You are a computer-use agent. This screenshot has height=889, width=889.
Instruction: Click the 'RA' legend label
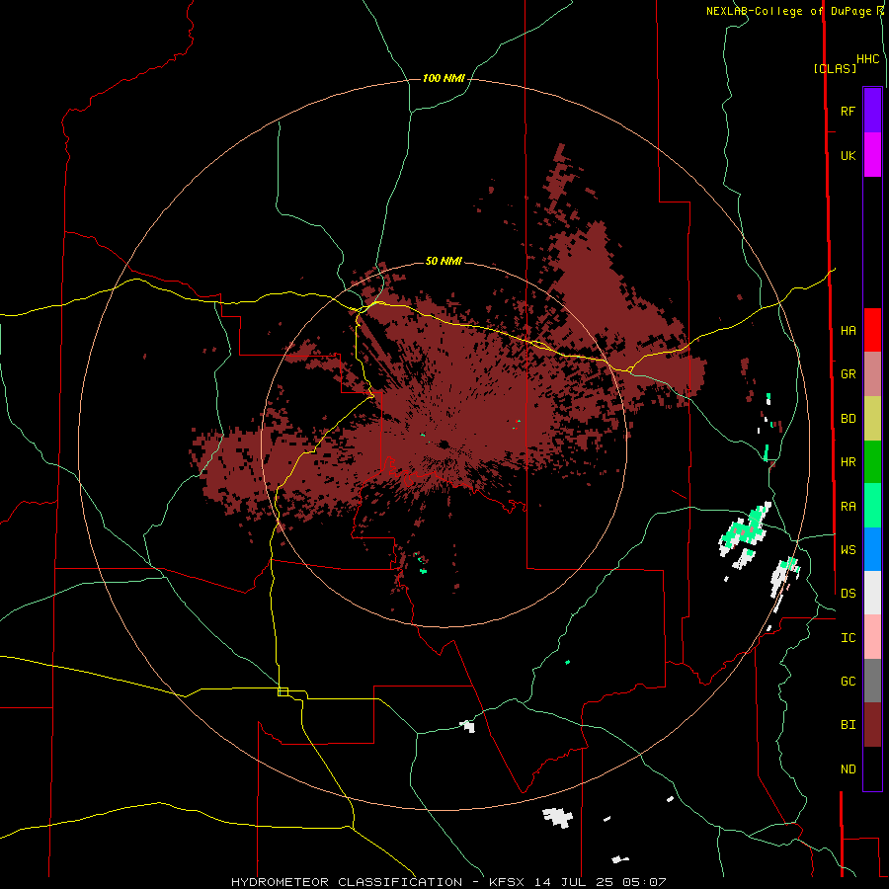(x=848, y=507)
